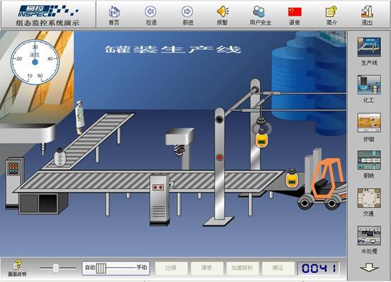
Task: Click the 后退 back arrow icon
Action: tap(151, 11)
